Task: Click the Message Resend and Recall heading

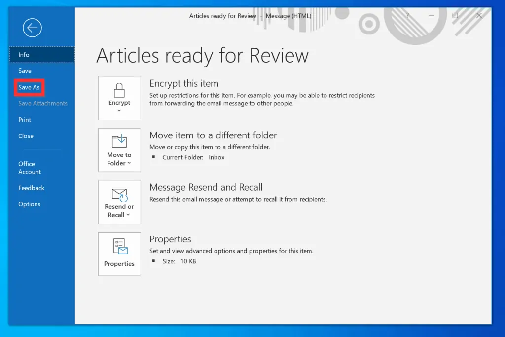Action: point(206,187)
